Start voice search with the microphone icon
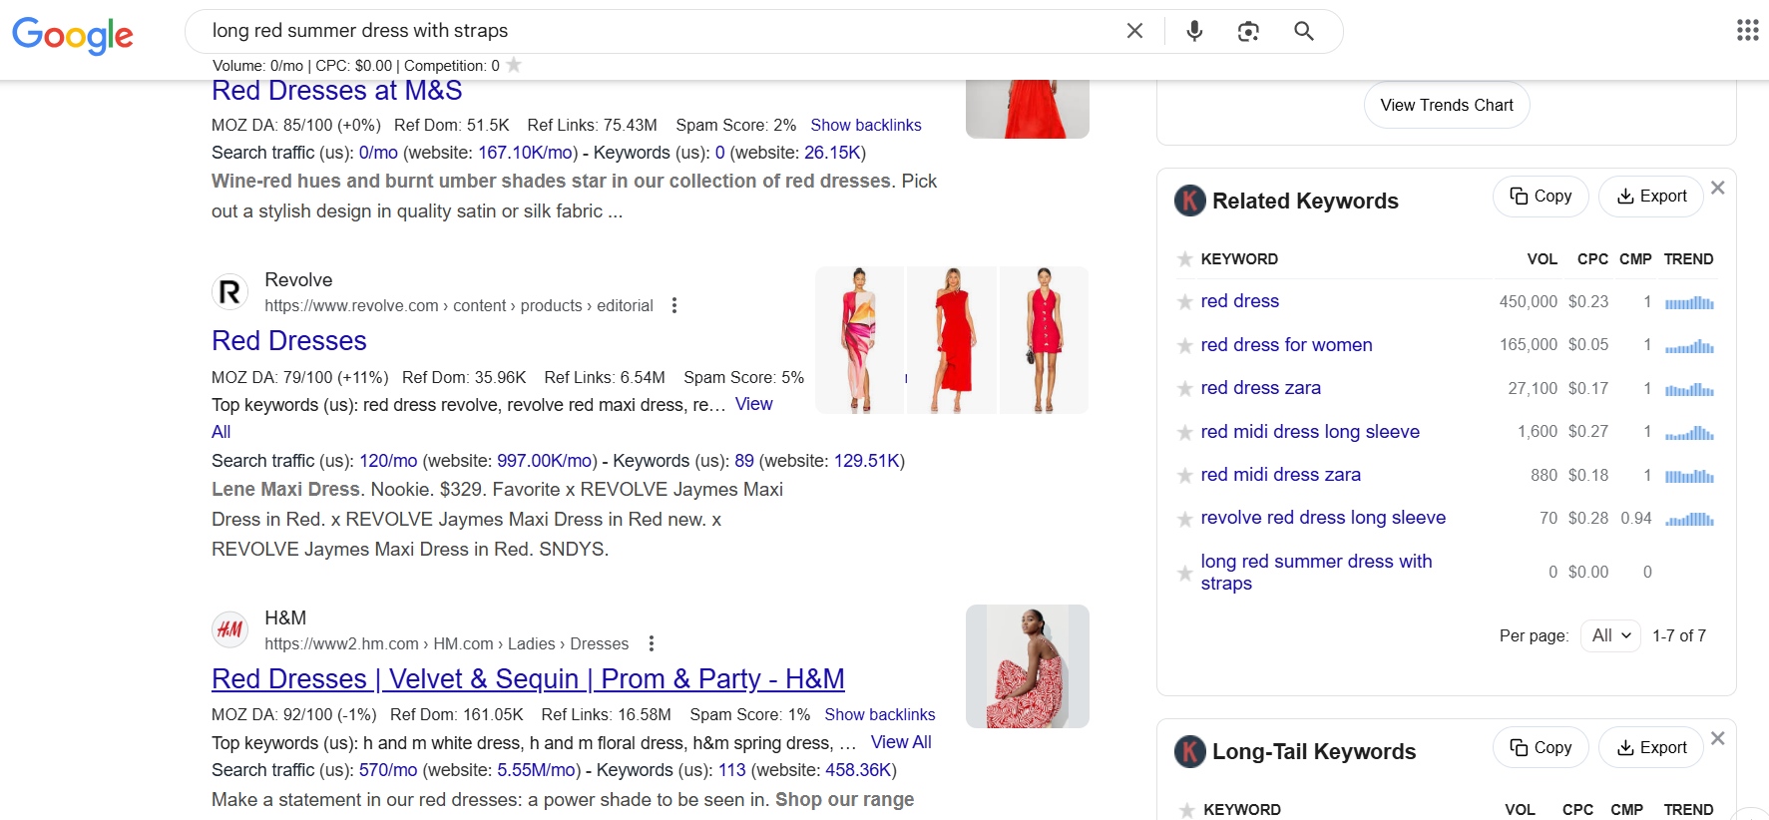1769x820 pixels. (x=1194, y=31)
